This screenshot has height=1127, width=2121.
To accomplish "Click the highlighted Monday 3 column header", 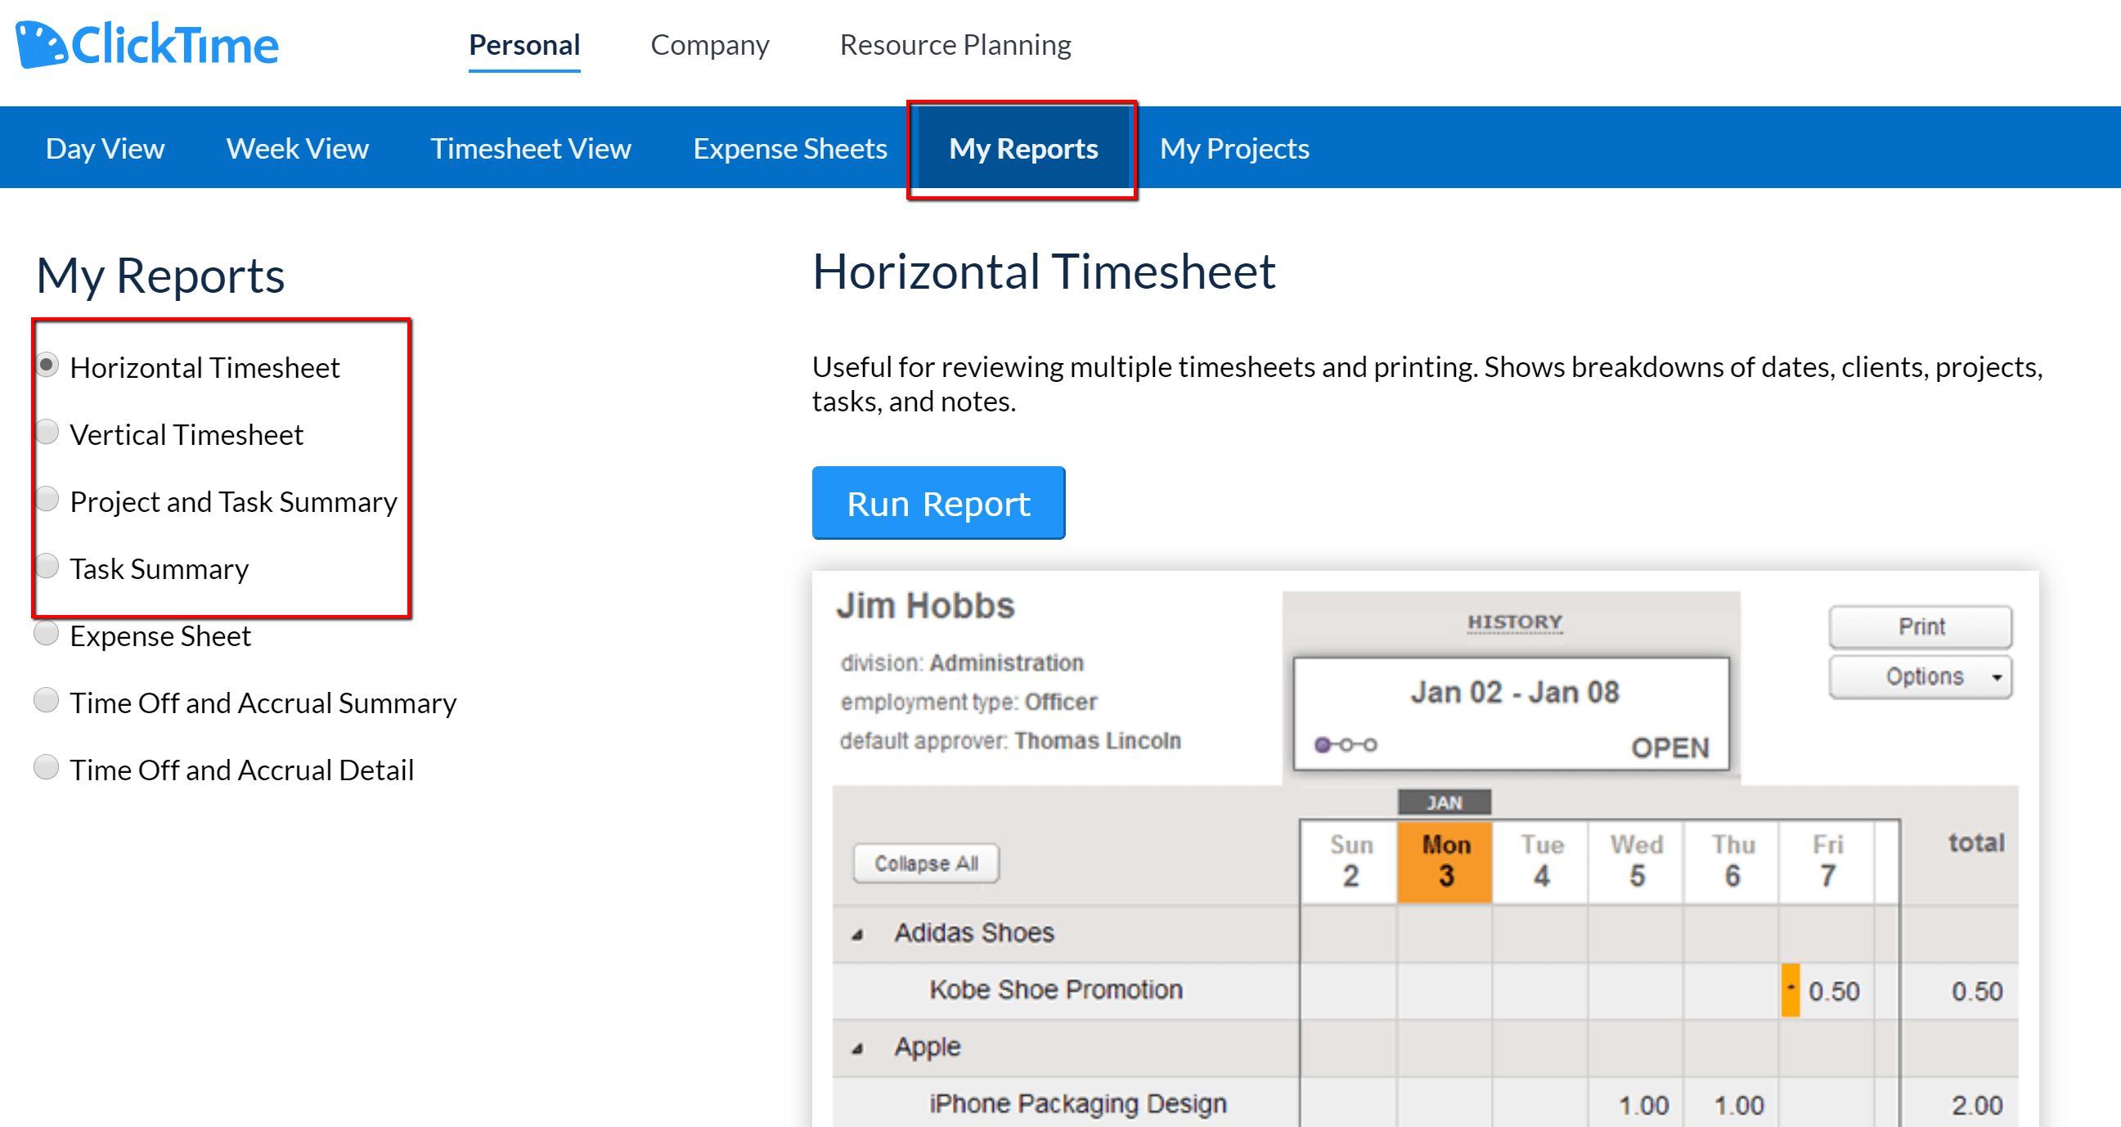I will click(x=1445, y=860).
